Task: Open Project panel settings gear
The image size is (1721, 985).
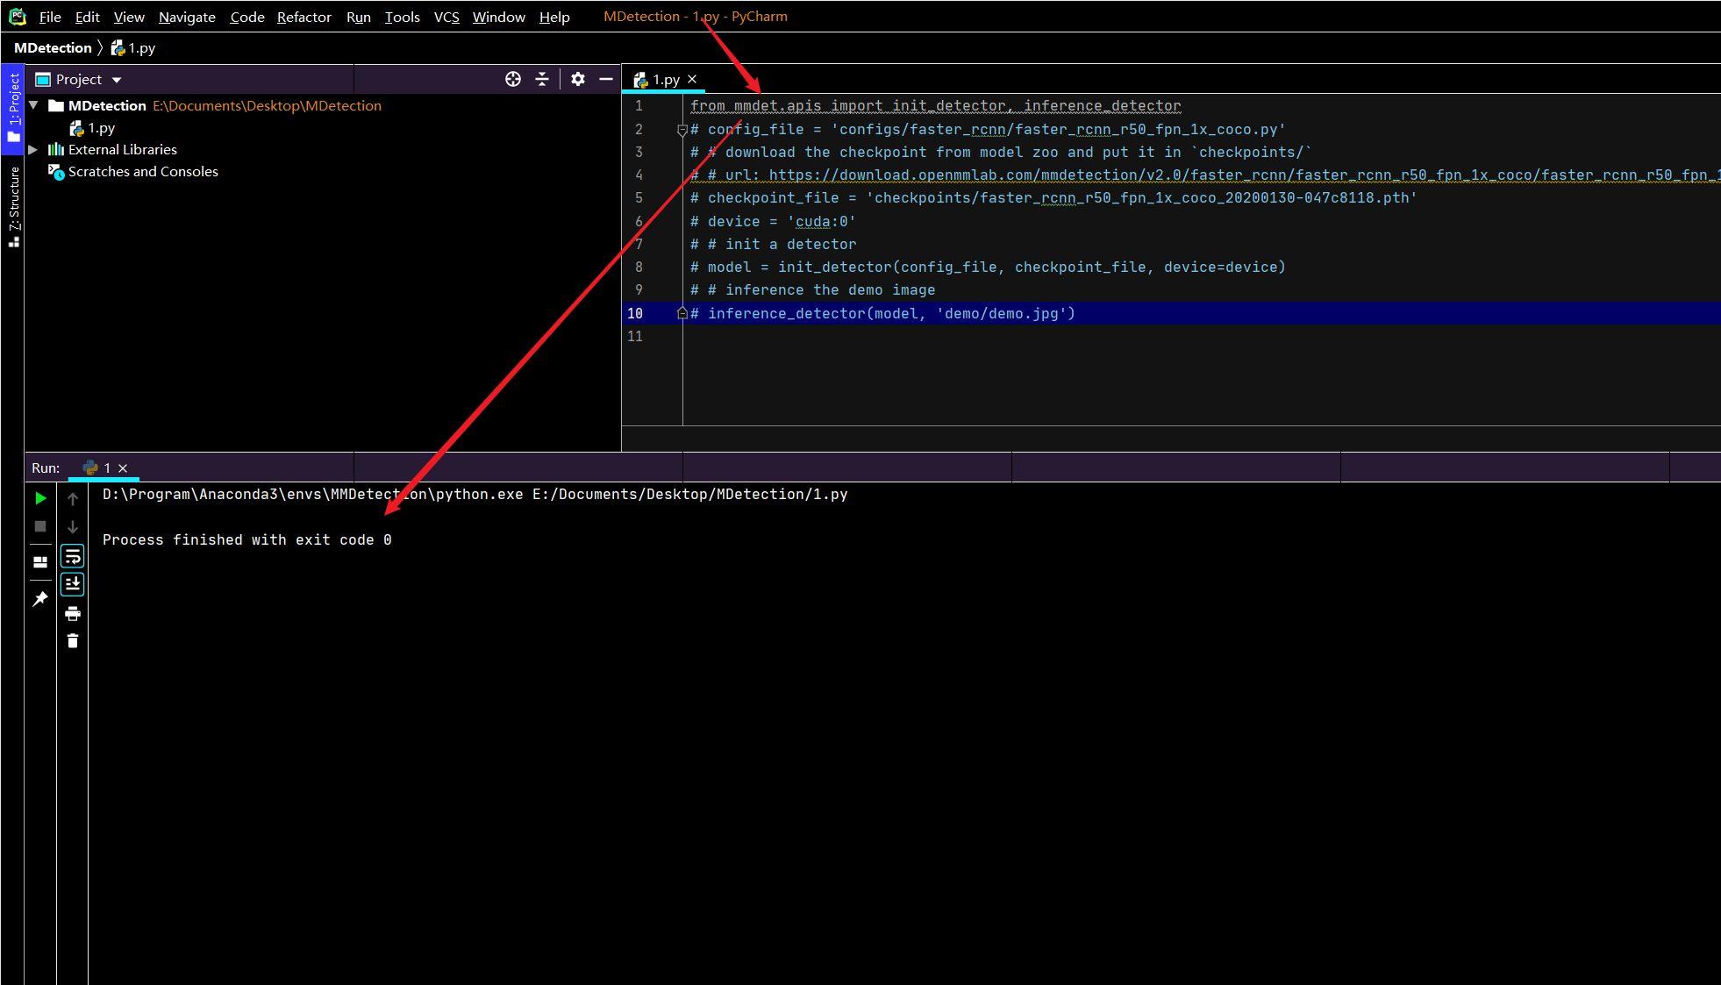Action: [x=577, y=79]
